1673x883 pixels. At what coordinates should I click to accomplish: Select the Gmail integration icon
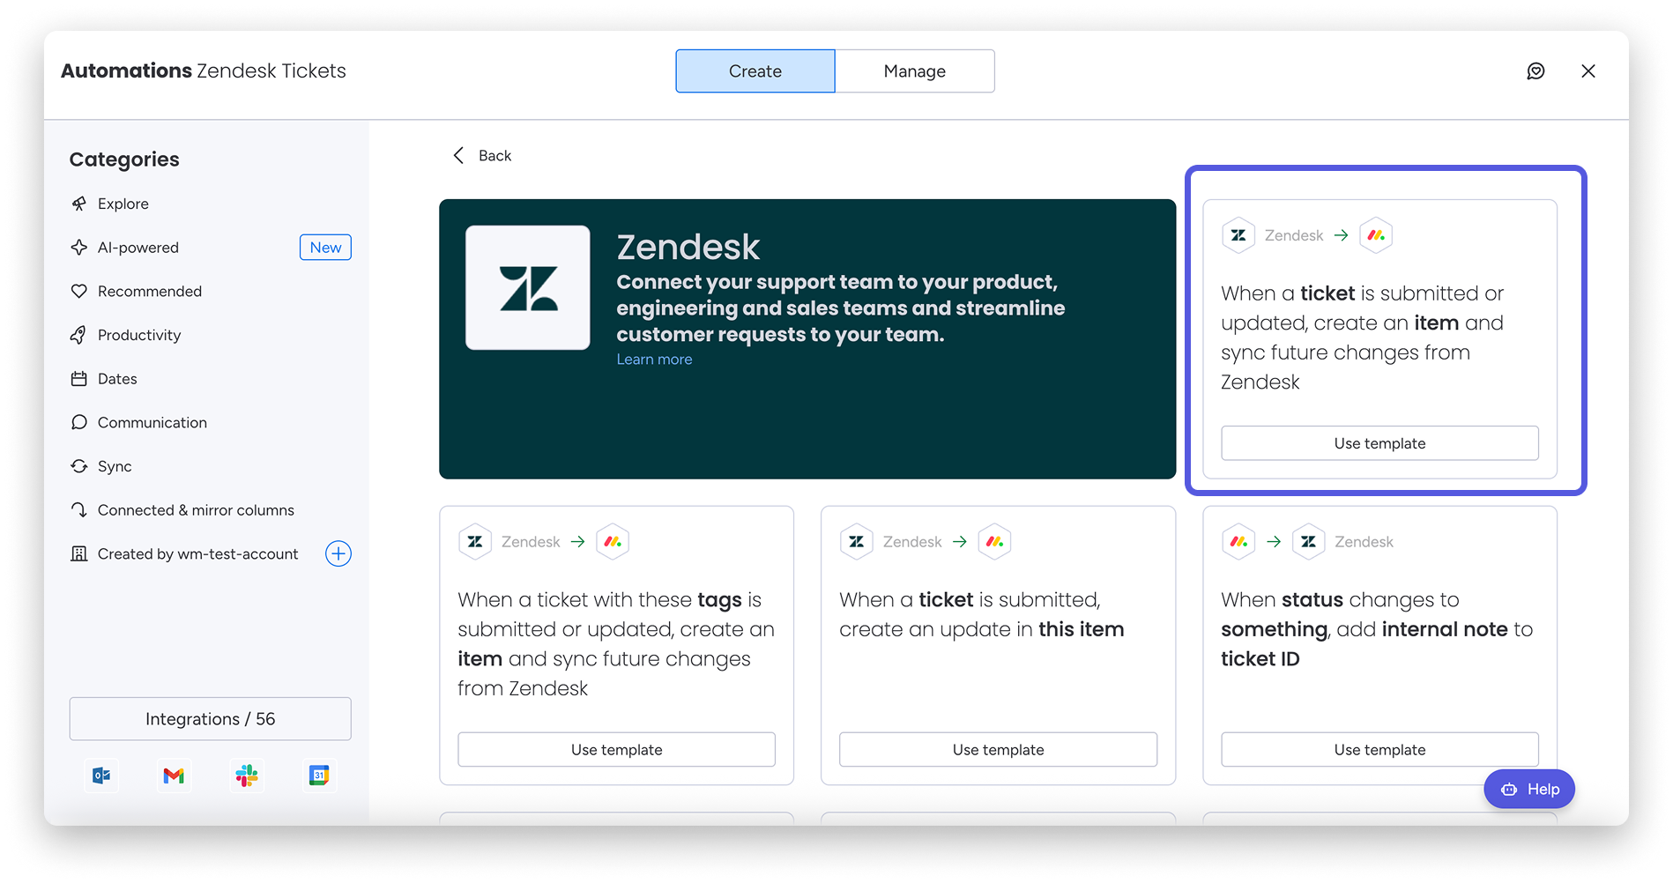(x=174, y=775)
